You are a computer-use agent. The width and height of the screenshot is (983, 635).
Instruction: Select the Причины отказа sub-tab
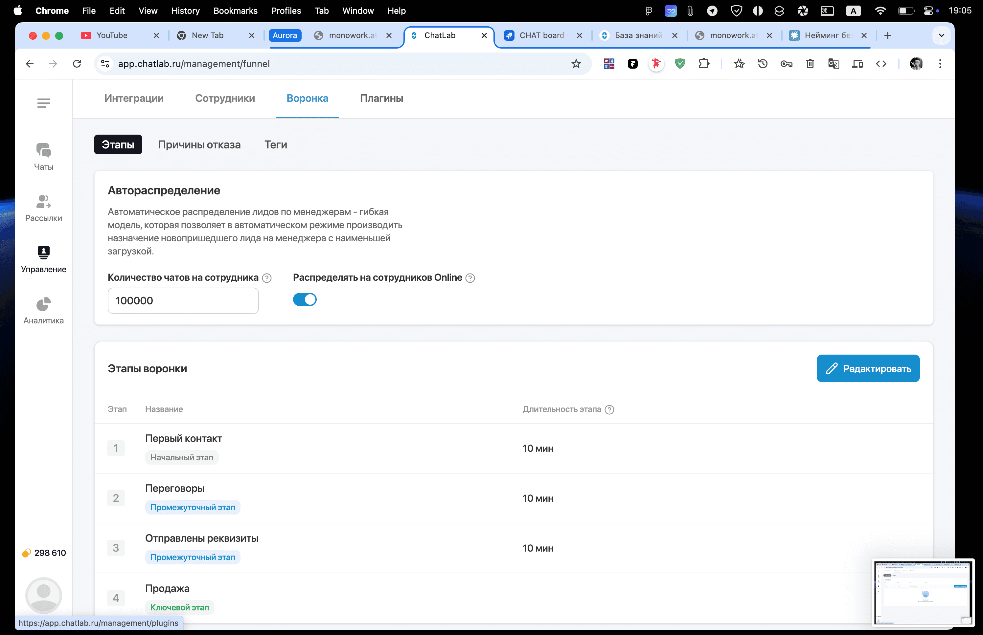click(x=199, y=145)
